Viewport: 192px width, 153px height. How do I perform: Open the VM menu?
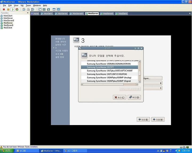(x=22, y=5)
